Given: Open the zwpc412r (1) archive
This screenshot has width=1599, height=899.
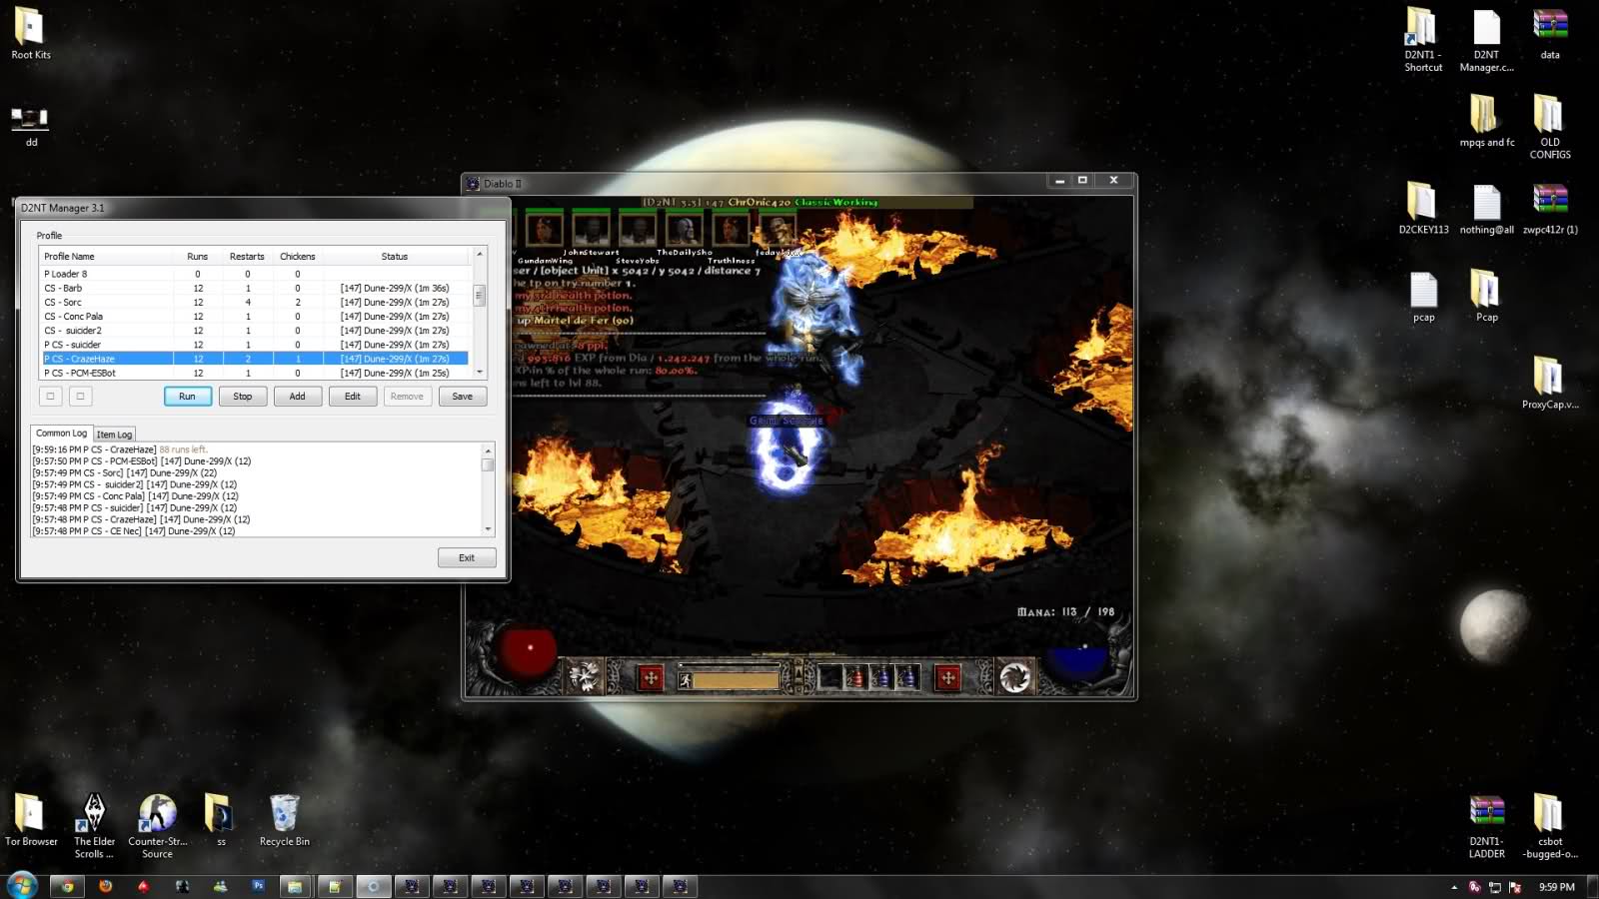Looking at the screenshot, I should click(x=1550, y=209).
